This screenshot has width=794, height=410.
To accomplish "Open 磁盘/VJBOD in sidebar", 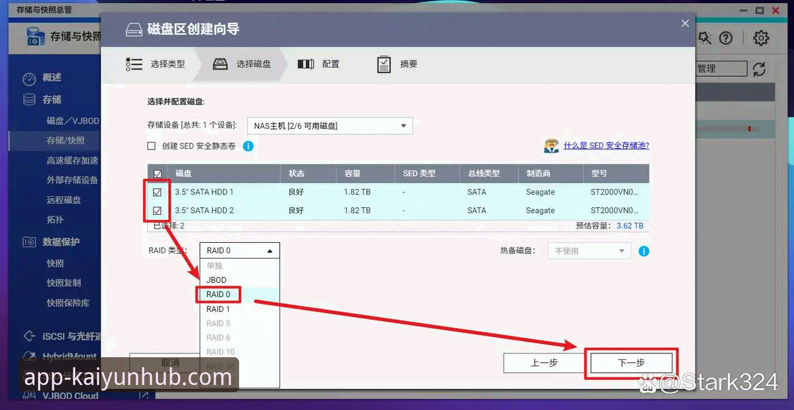I will tap(73, 121).
